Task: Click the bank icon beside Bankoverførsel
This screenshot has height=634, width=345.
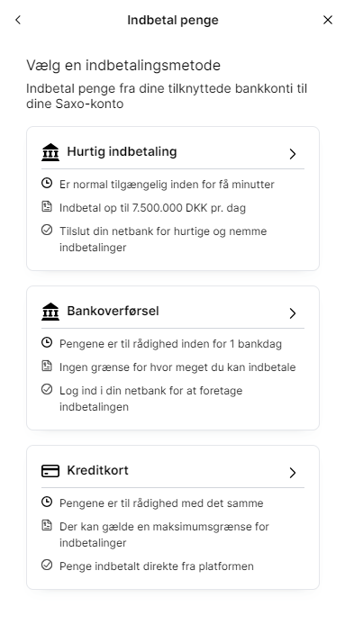Action: point(50,312)
